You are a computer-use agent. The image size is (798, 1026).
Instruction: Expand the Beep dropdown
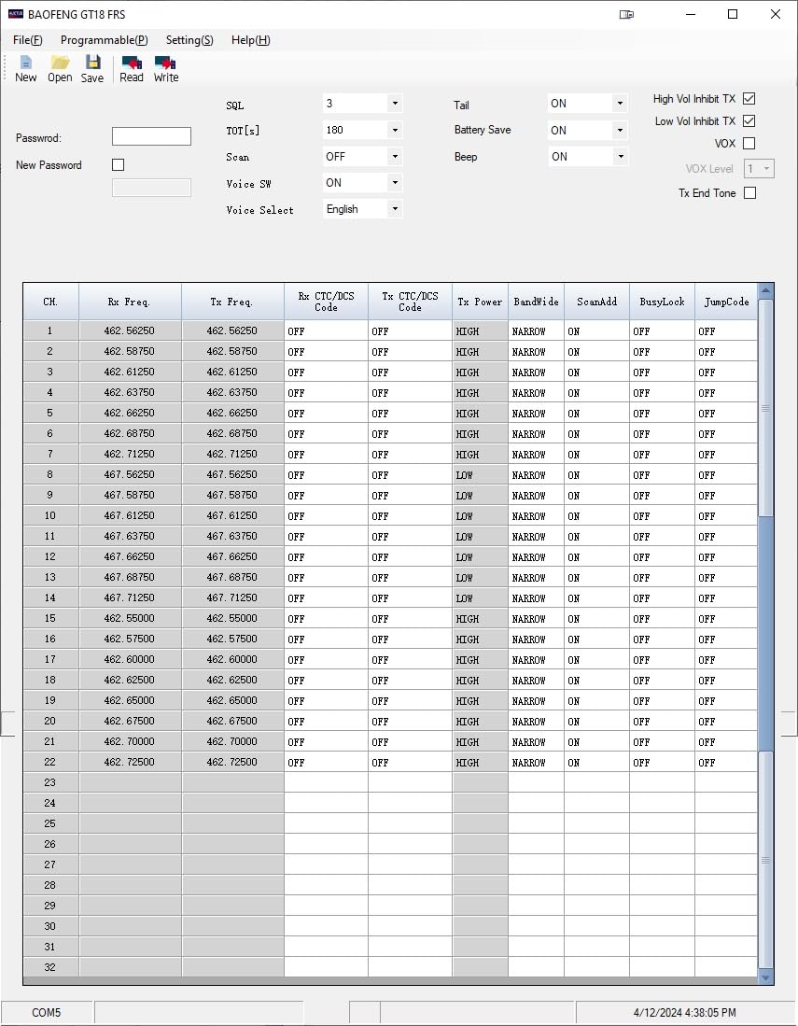(x=620, y=157)
